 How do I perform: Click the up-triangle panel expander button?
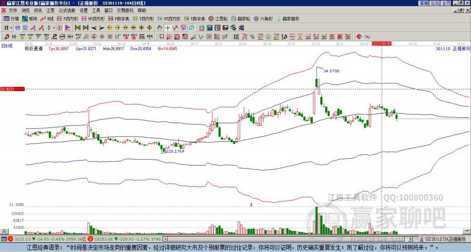4,231
